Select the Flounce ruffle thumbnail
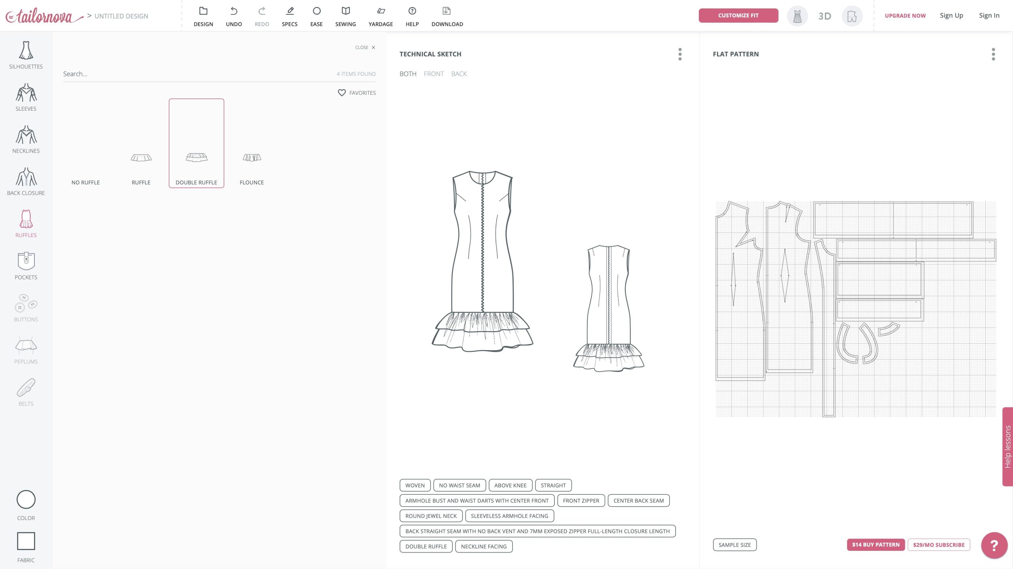 (252, 158)
